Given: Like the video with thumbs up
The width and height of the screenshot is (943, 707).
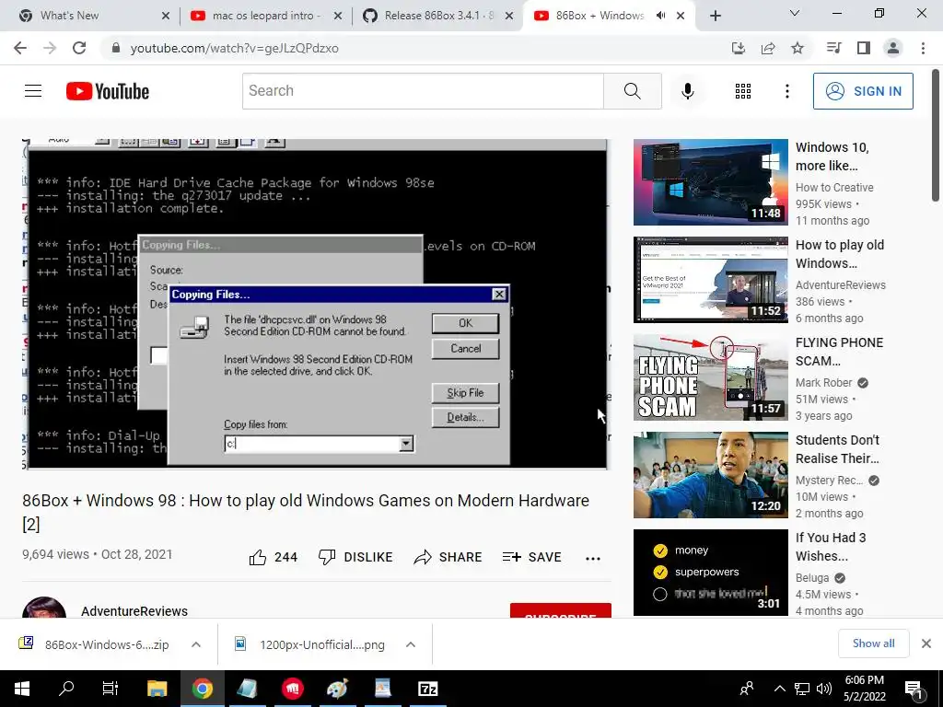Looking at the screenshot, I should pos(274,557).
